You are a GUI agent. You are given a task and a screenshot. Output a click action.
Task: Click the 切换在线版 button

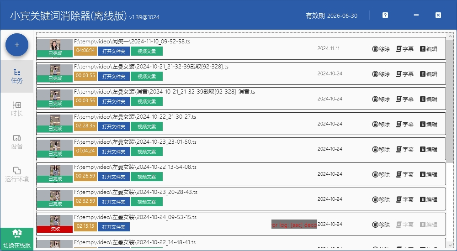point(16,239)
